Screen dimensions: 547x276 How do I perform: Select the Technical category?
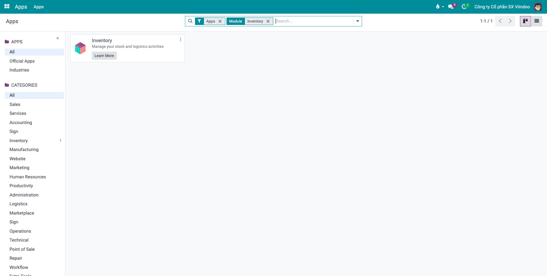point(34,240)
